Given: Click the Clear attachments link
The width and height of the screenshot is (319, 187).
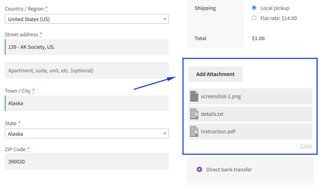Looking at the screenshot, I should tap(306, 146).
